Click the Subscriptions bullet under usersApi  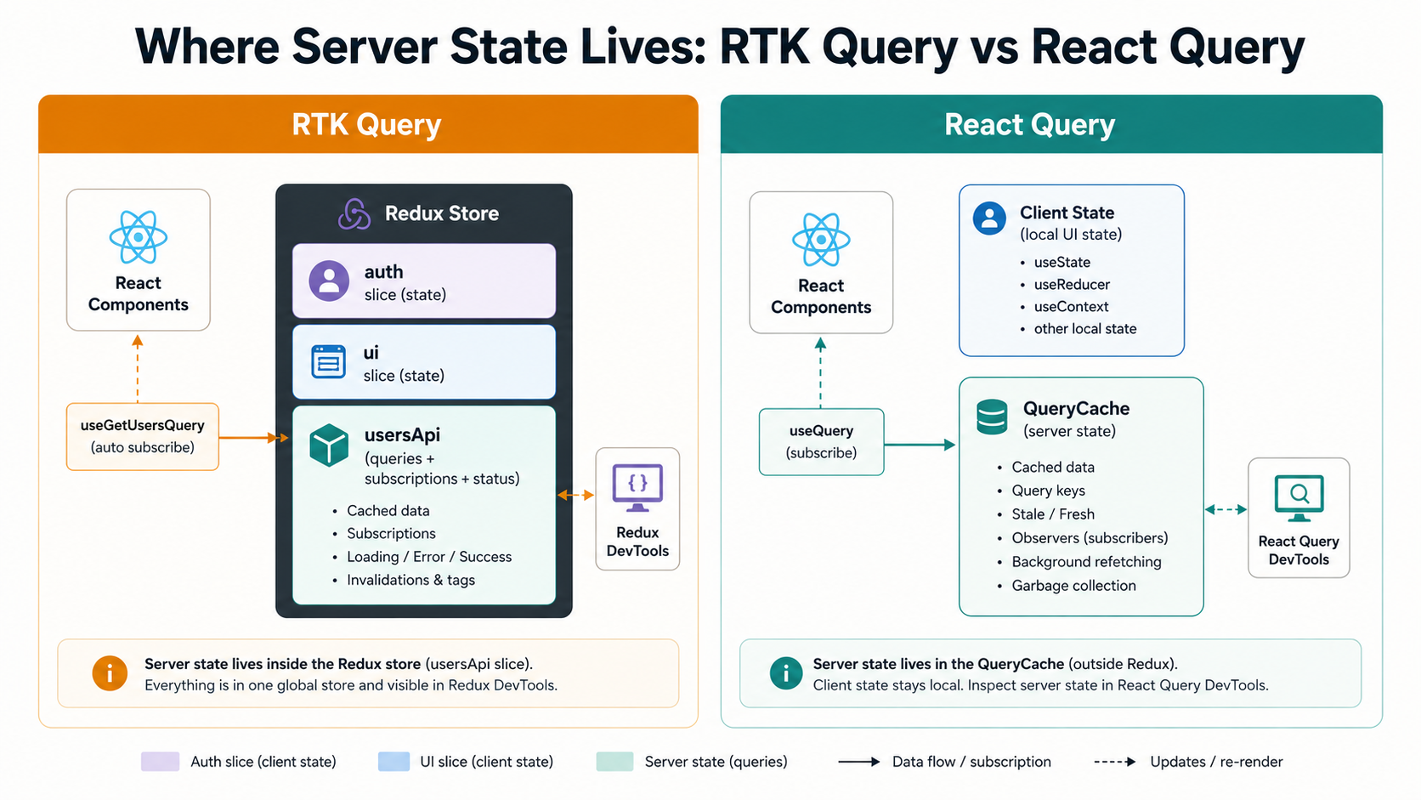point(391,534)
